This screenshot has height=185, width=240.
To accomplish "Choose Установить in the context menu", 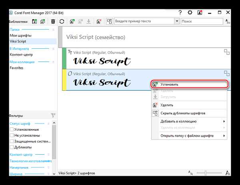I will tap(189, 84).
